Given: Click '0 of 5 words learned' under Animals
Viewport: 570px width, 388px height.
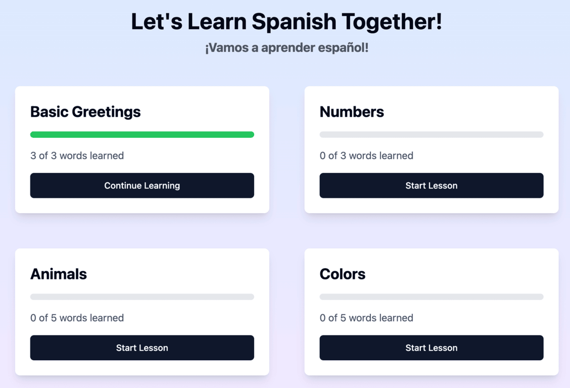Looking at the screenshot, I should point(77,318).
